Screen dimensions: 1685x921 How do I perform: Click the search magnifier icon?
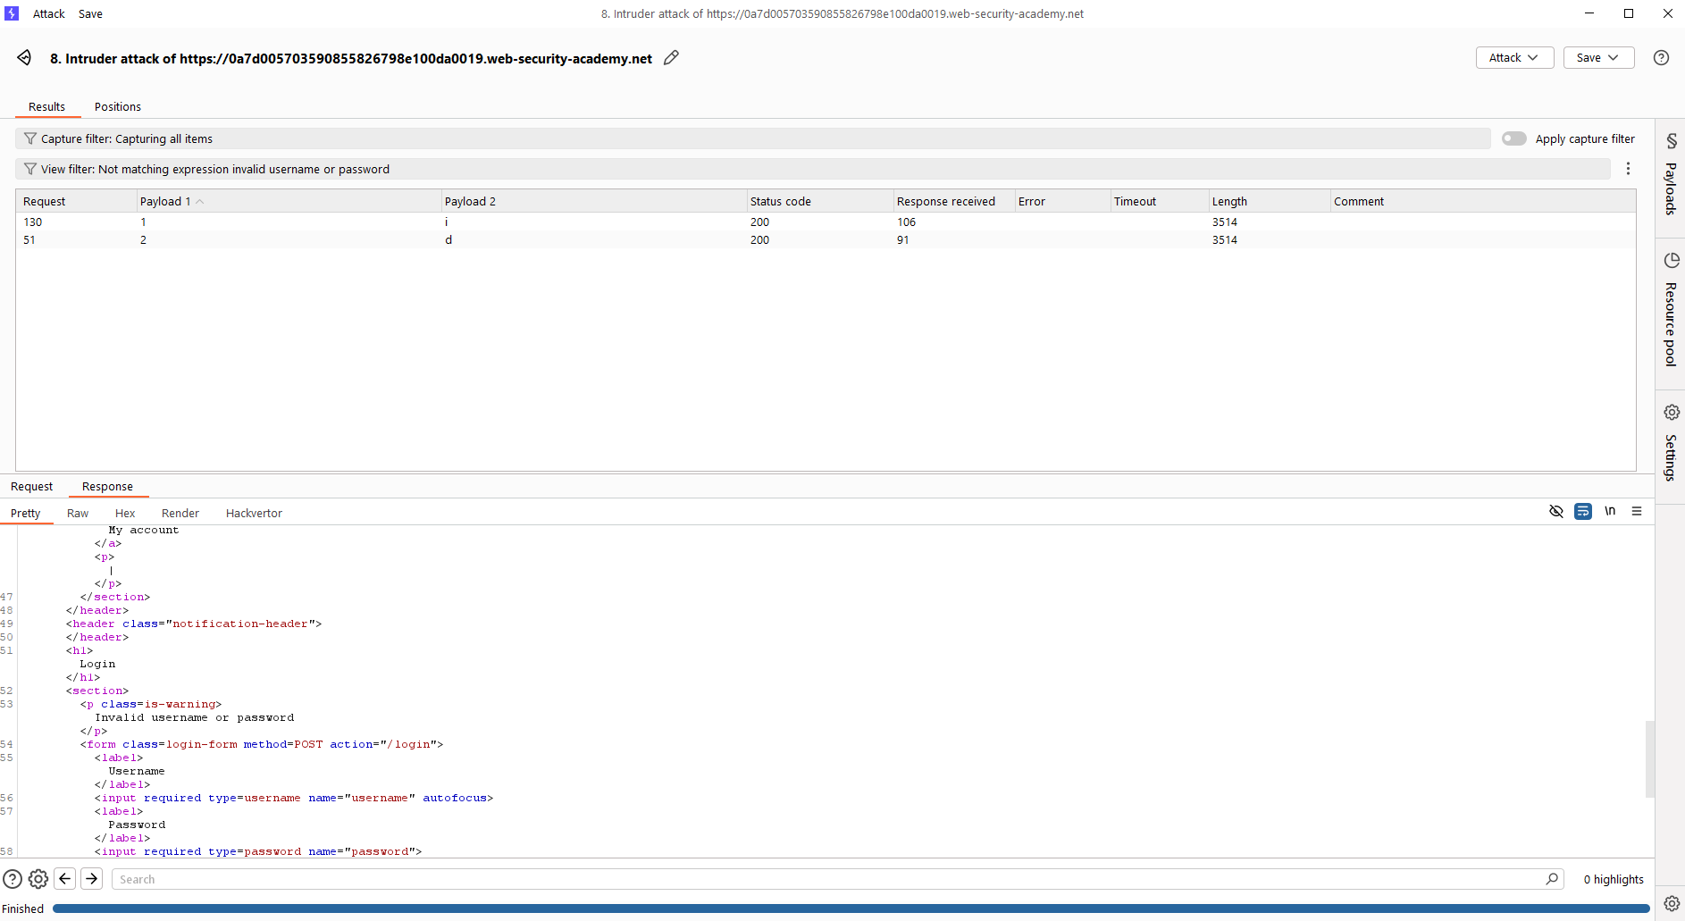point(1552,879)
